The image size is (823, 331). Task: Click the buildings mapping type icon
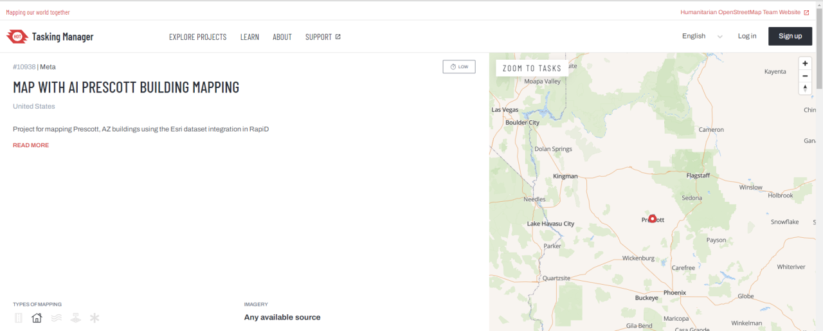click(37, 318)
